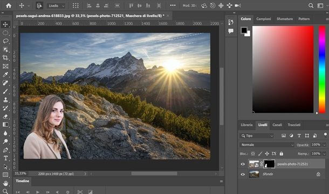Select the Blur tool droplet icon
The width and height of the screenshot is (329, 194).
point(5,133)
